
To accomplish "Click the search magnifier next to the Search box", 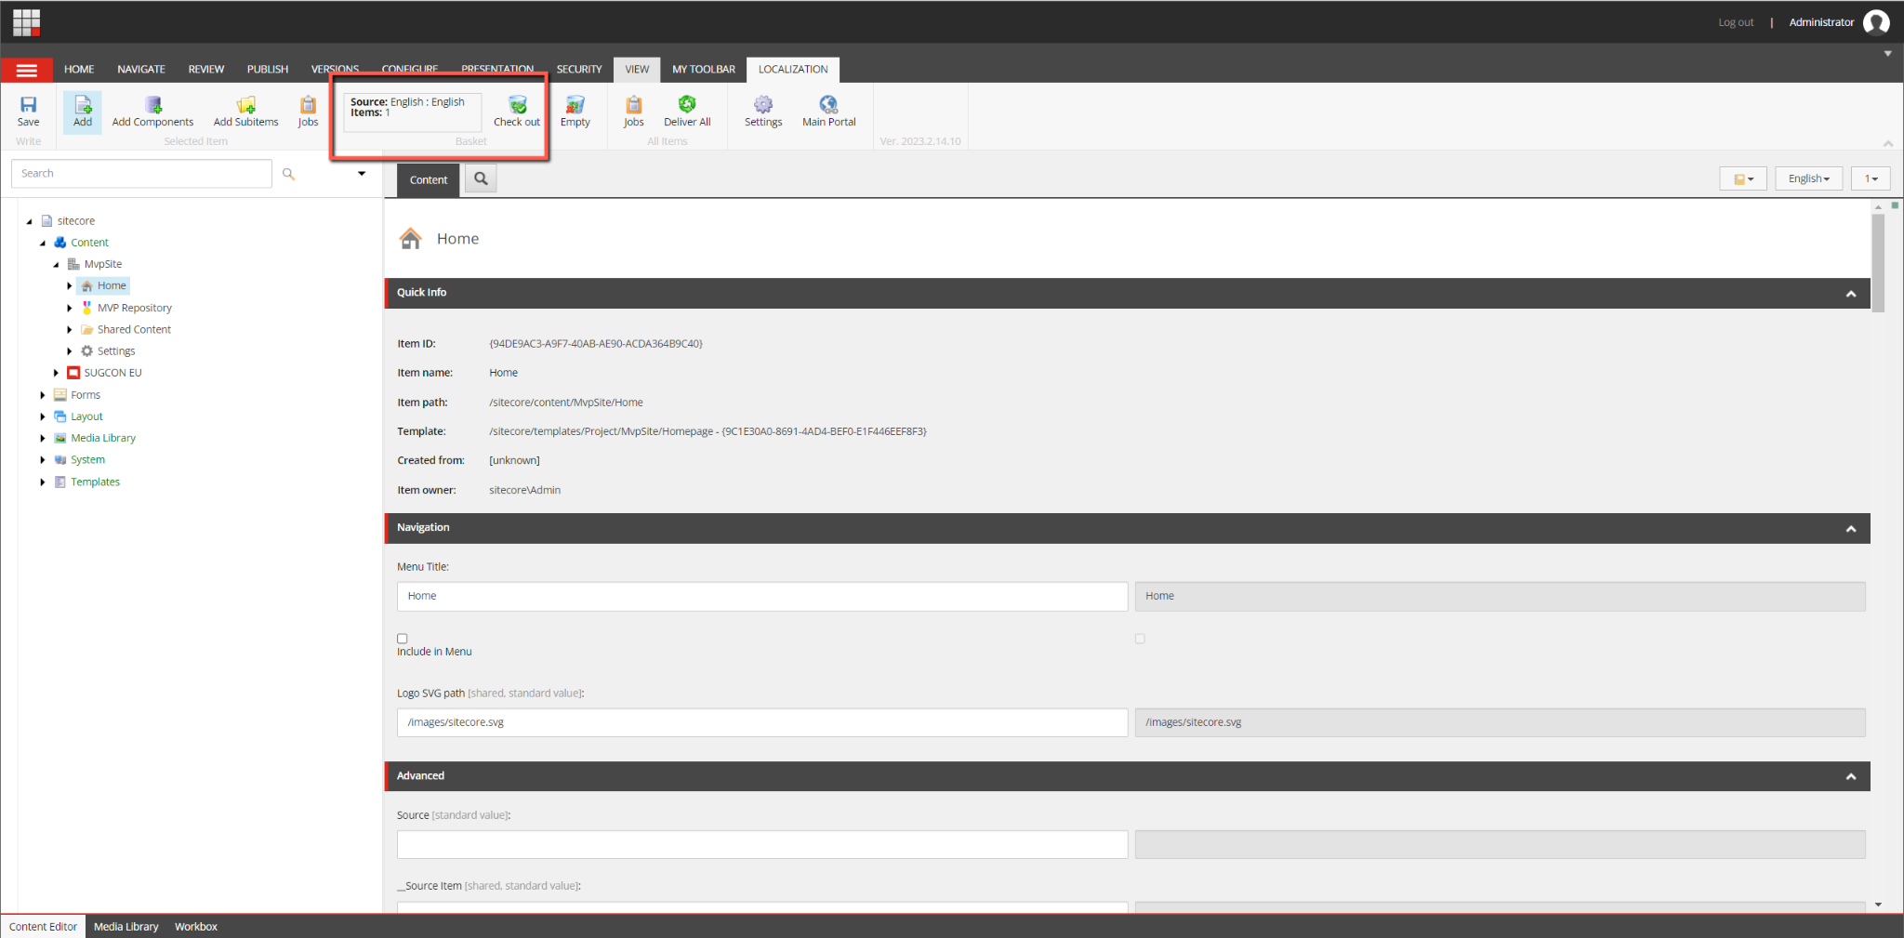I will 288,174.
